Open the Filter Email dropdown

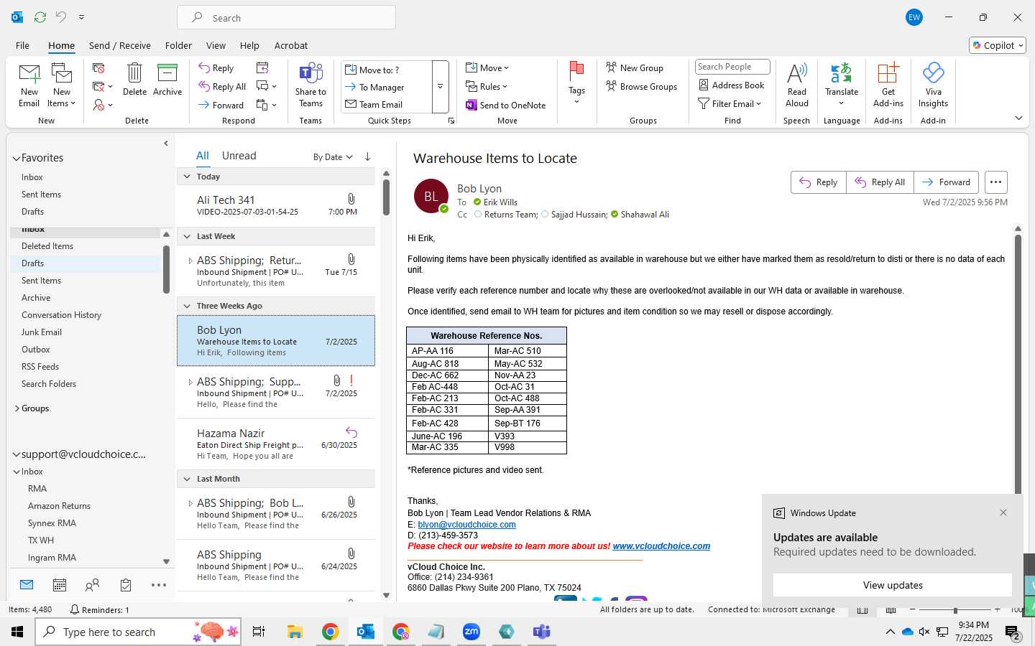click(x=730, y=104)
